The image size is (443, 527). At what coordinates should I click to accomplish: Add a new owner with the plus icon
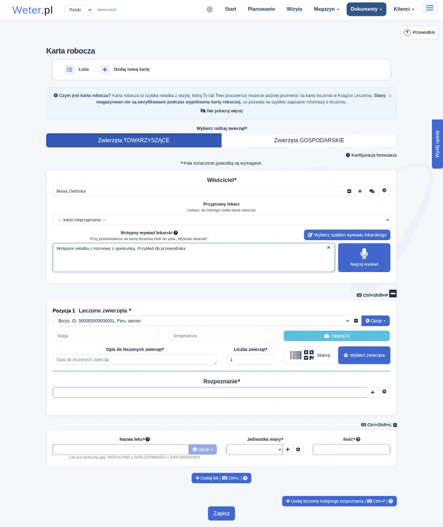pos(360,191)
